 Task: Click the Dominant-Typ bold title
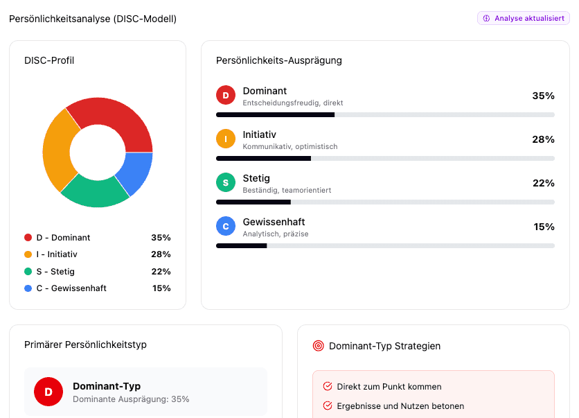coord(107,386)
